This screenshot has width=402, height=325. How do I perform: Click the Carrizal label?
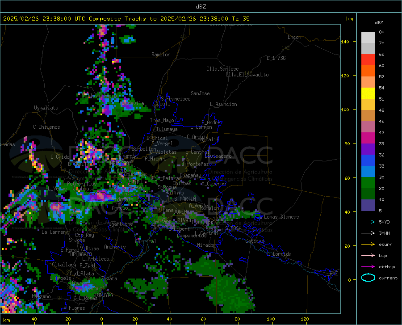[146, 241]
